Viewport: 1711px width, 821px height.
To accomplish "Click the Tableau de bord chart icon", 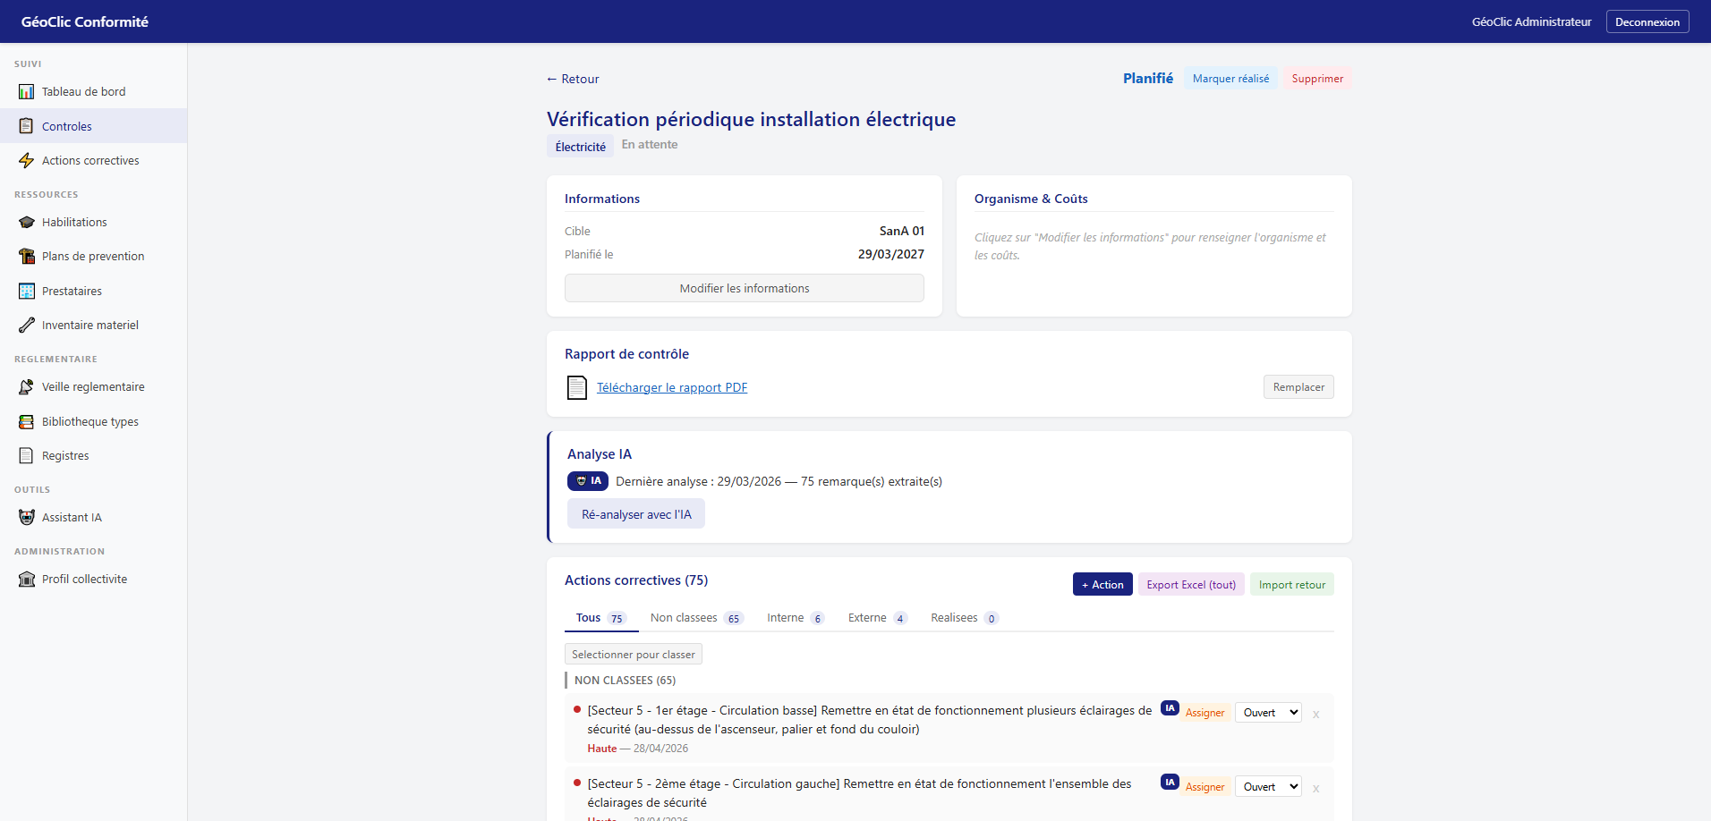I will point(27,92).
